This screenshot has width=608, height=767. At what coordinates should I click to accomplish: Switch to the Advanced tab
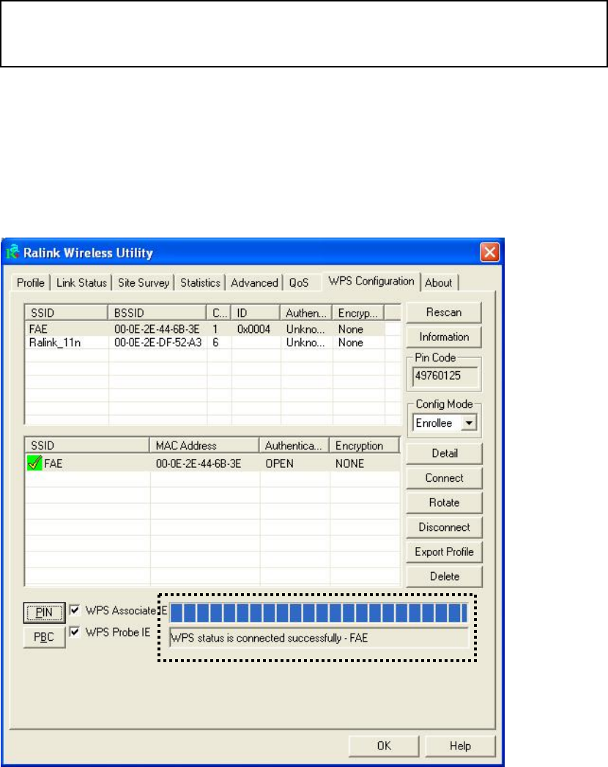[254, 283]
